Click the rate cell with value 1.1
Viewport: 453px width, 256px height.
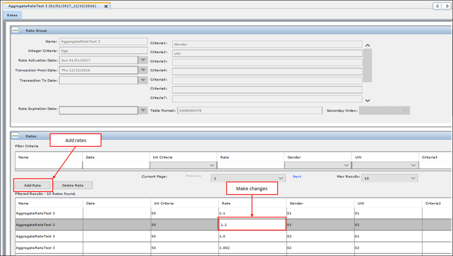(x=253, y=214)
